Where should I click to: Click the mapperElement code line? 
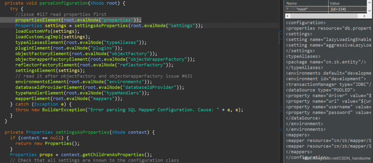point(69,98)
